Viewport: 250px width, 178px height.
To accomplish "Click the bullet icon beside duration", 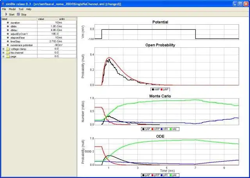I will pos(8,23).
